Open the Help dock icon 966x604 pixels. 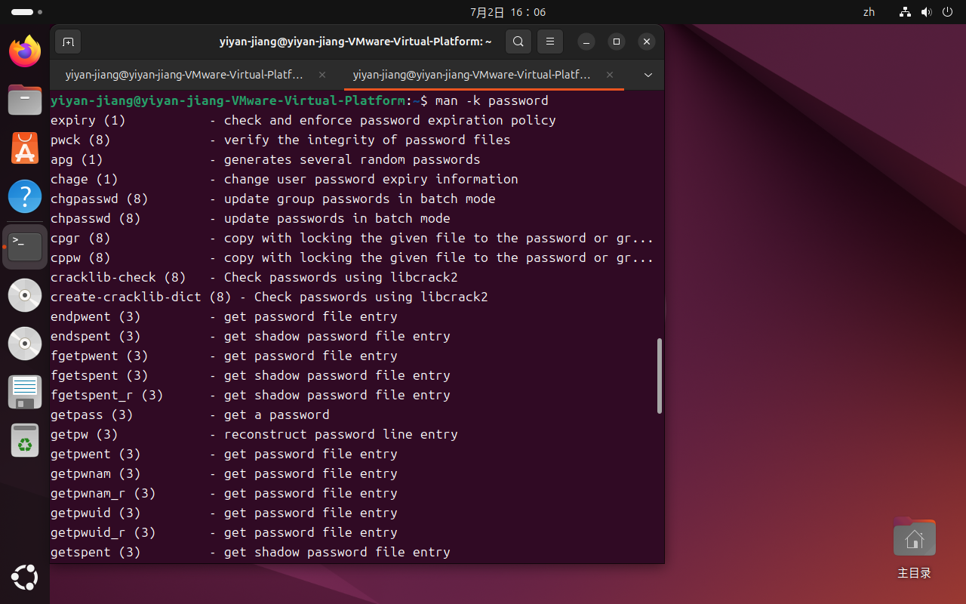[x=25, y=196]
